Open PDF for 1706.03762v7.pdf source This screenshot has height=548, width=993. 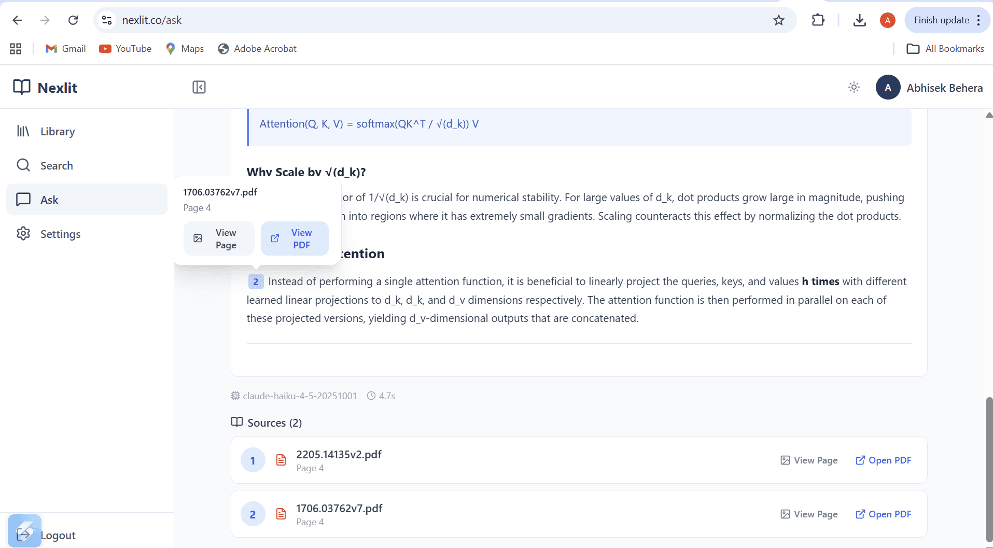(x=883, y=514)
